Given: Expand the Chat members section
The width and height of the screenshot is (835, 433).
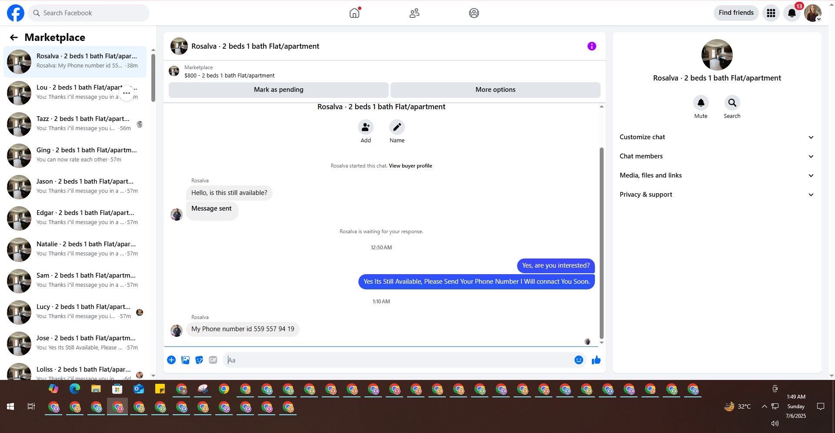Looking at the screenshot, I should [x=717, y=156].
